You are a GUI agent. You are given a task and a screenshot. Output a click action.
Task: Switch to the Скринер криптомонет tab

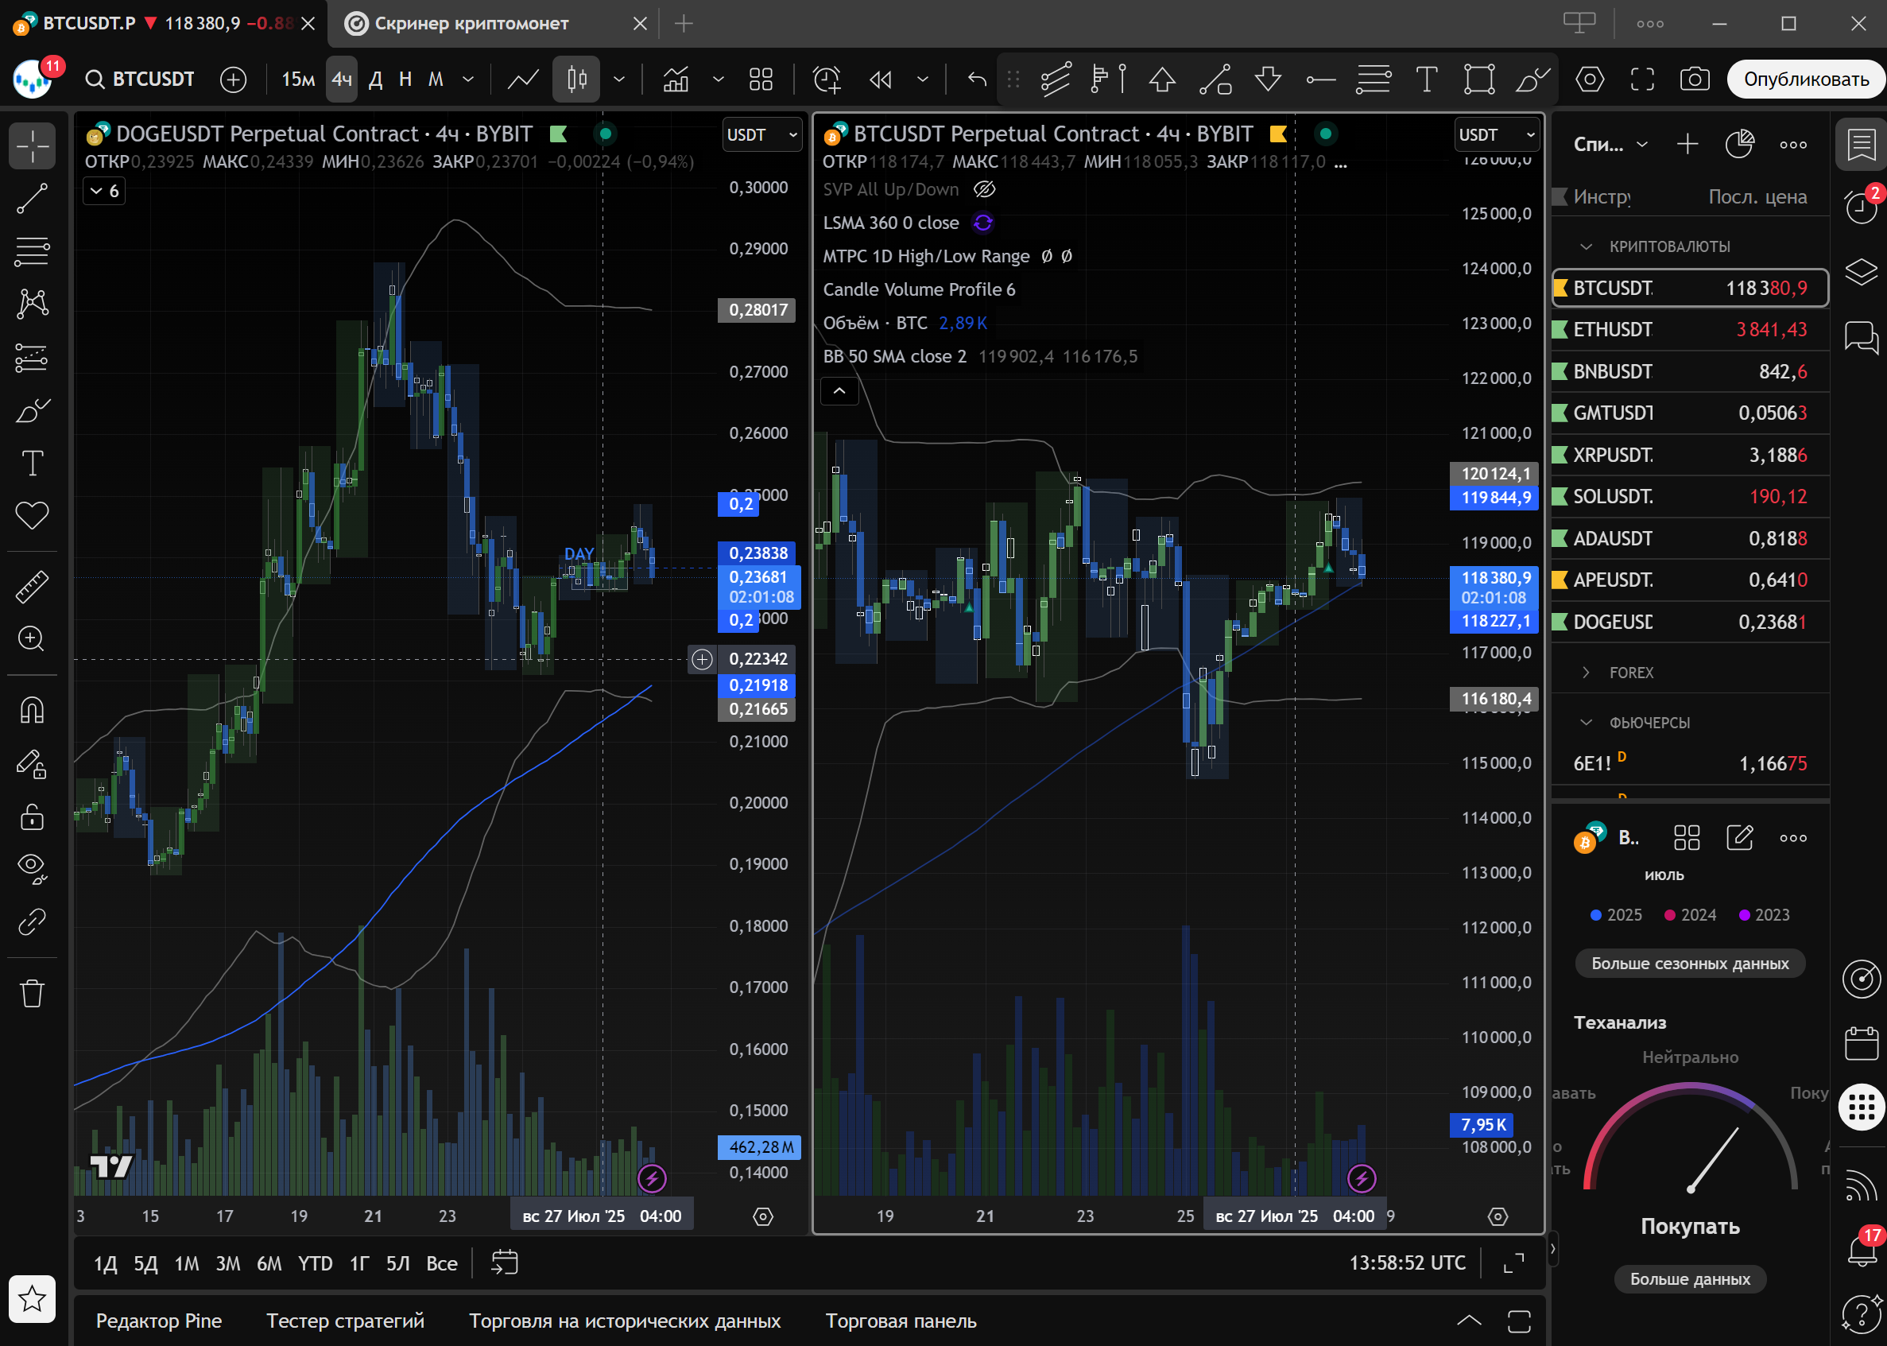(472, 24)
